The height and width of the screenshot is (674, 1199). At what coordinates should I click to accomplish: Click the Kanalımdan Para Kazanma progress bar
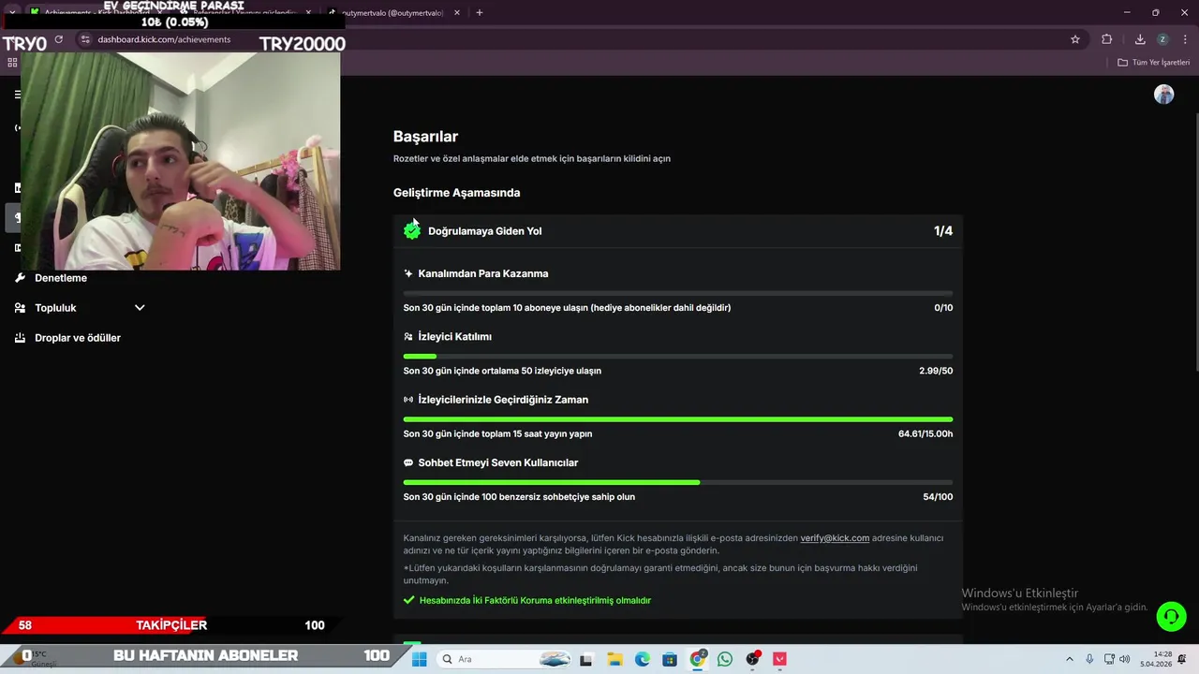coord(678,293)
